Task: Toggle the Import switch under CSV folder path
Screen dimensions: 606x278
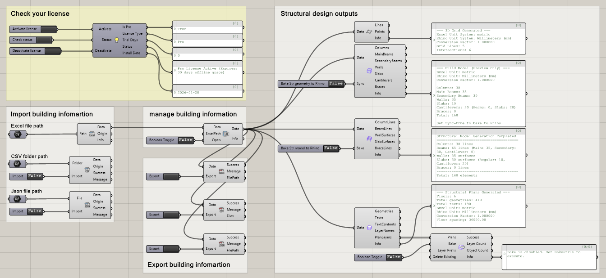Action: (34, 176)
